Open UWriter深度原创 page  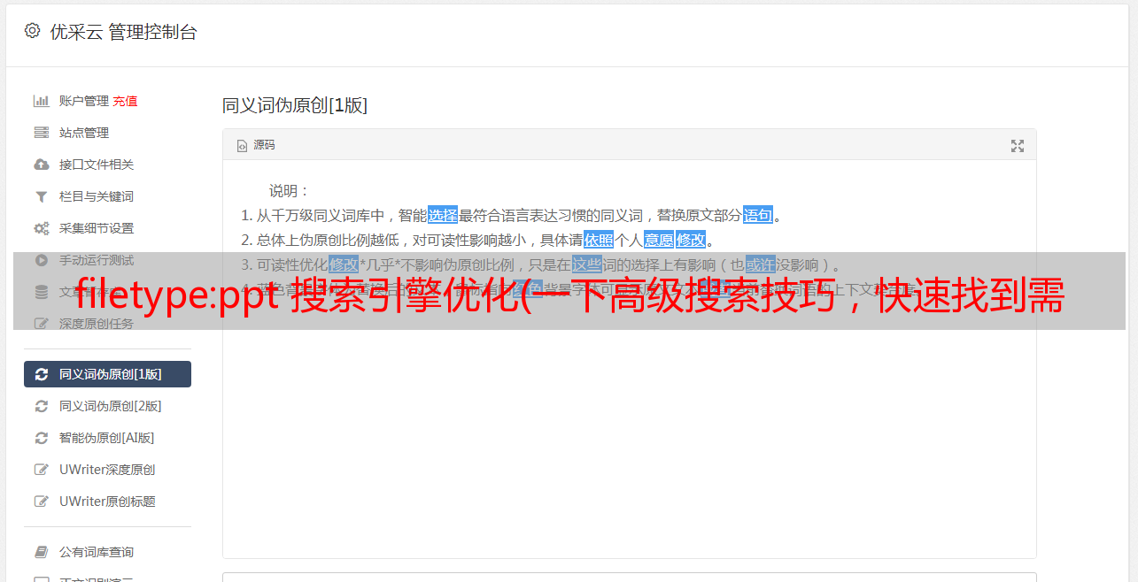point(107,470)
